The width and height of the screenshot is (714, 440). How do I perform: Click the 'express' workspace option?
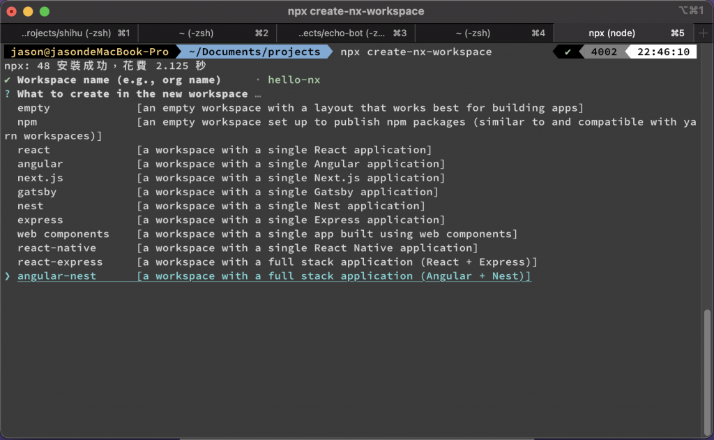[40, 220]
